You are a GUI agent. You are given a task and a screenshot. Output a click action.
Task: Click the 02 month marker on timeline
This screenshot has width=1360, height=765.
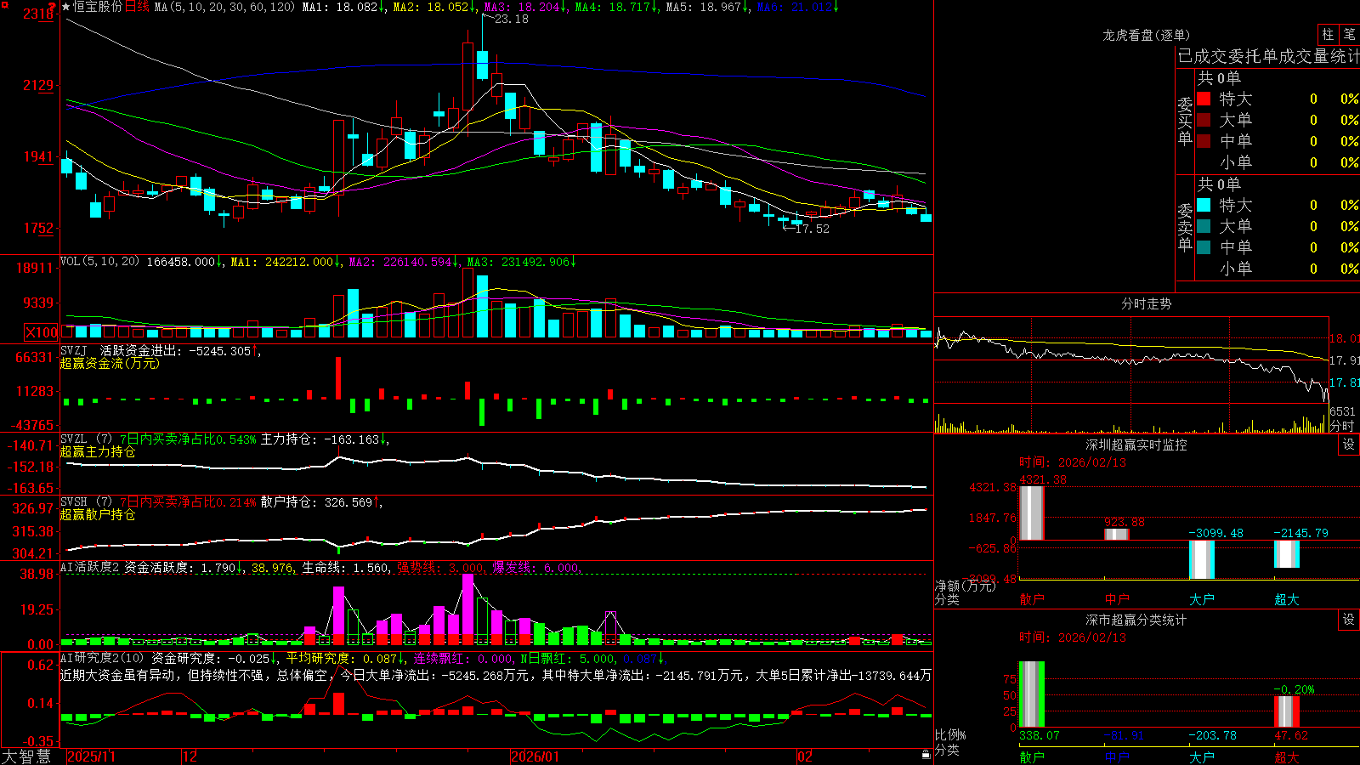pos(805,756)
